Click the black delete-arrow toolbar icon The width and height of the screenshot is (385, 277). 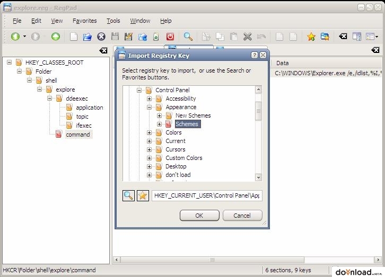click(x=343, y=37)
